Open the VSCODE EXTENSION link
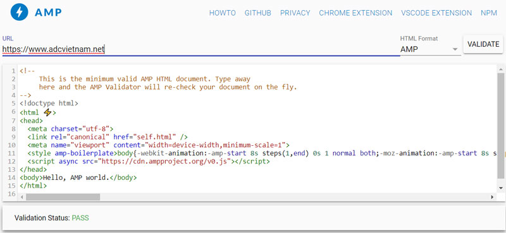 tap(436, 13)
